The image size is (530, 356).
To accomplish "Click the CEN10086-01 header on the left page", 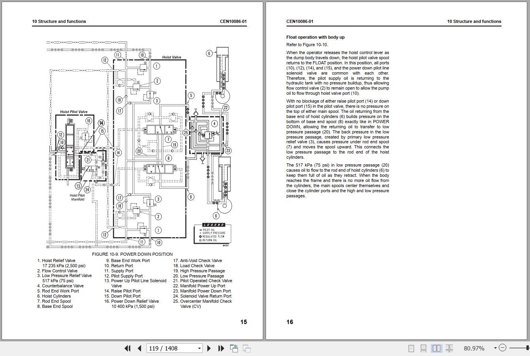I will click(x=234, y=21).
